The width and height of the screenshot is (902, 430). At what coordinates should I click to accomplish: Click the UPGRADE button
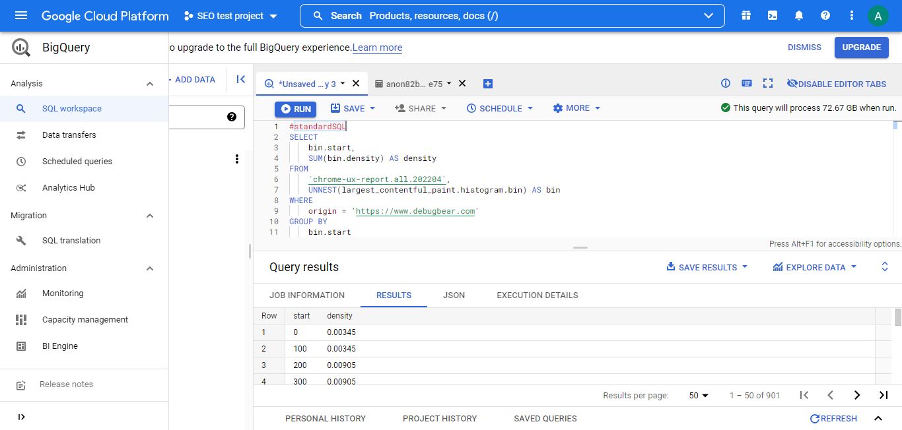(x=862, y=47)
